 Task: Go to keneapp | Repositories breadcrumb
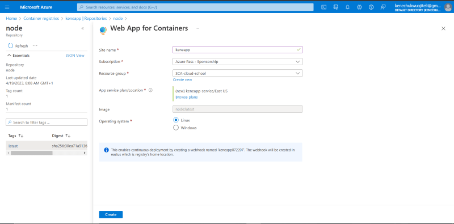pyautogui.click(x=86, y=18)
